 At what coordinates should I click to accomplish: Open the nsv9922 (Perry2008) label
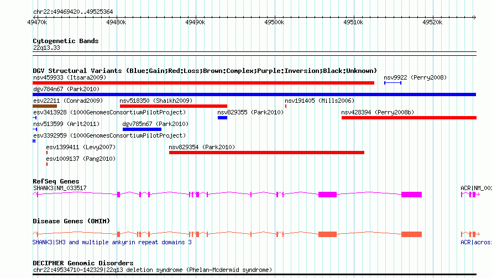[x=415, y=77]
